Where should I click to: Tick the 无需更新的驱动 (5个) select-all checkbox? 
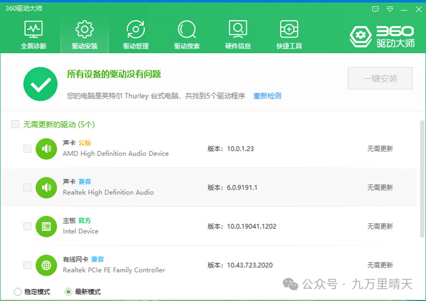15,124
